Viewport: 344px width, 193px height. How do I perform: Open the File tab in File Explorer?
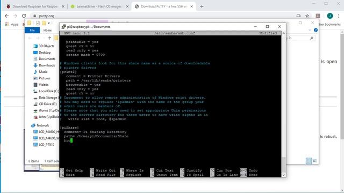(32, 30)
